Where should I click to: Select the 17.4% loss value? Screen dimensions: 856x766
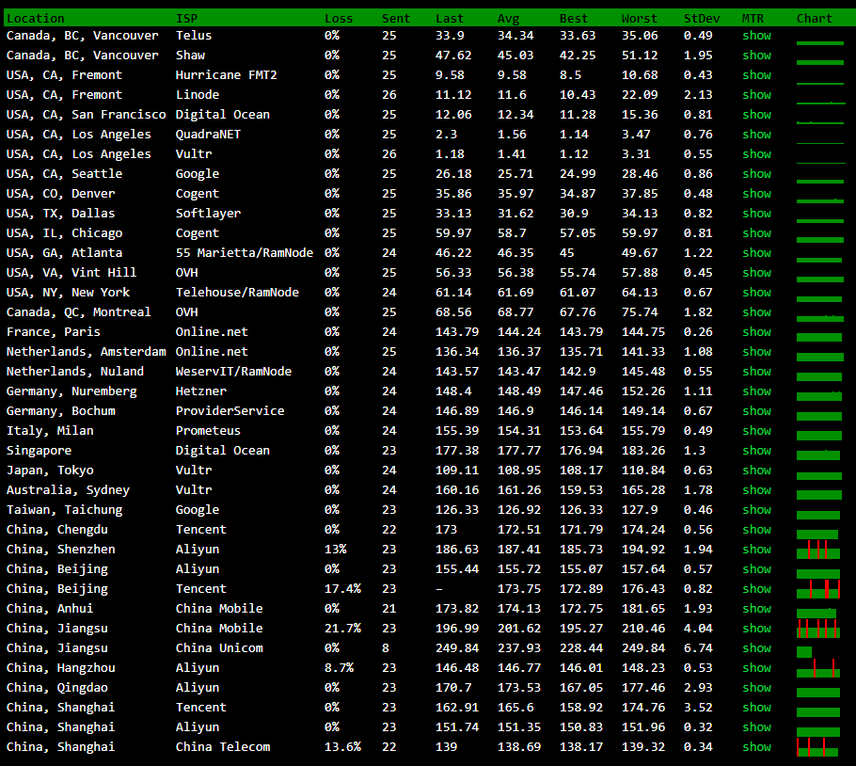coord(342,588)
